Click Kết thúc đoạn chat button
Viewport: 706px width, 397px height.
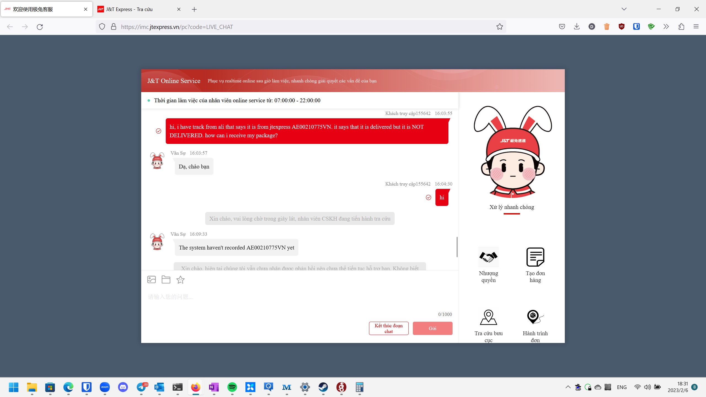tap(389, 328)
